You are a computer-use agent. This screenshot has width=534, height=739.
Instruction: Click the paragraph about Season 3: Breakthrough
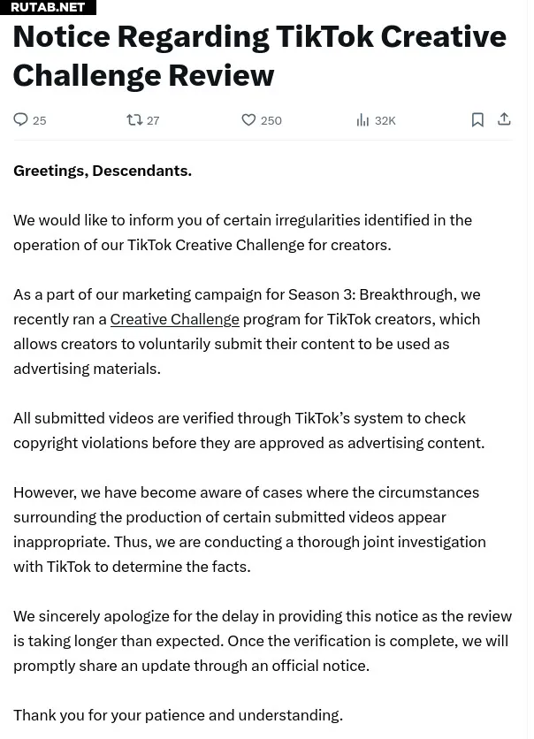click(x=247, y=331)
